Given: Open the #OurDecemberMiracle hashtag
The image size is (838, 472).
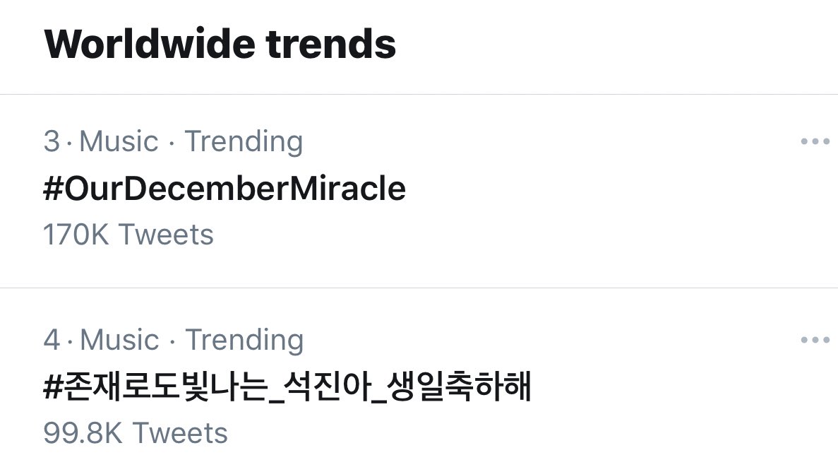Looking at the screenshot, I should [x=225, y=189].
